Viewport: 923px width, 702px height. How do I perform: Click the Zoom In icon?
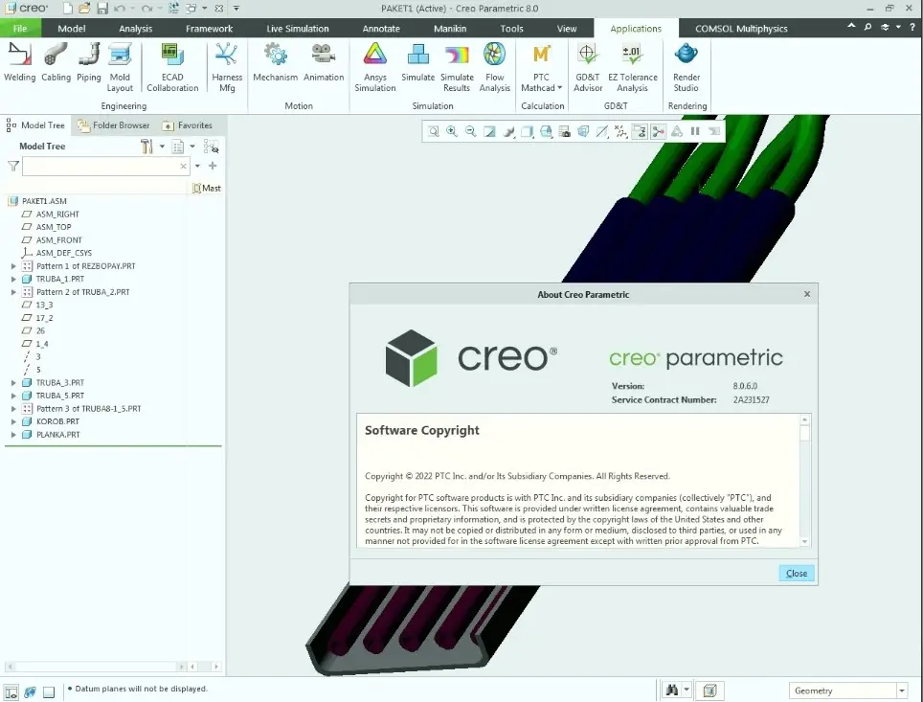pyautogui.click(x=452, y=131)
